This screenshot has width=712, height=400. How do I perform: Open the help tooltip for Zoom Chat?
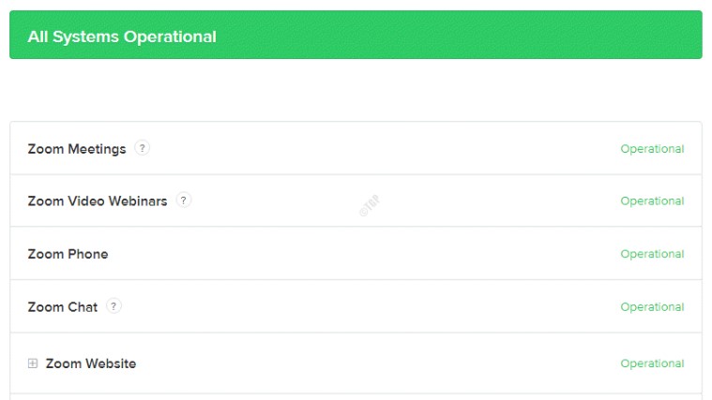tap(114, 306)
